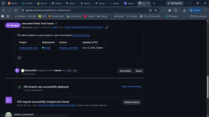The width and height of the screenshot is (209, 117).
Task: Close the active GitHub tab
Action: 148,3
